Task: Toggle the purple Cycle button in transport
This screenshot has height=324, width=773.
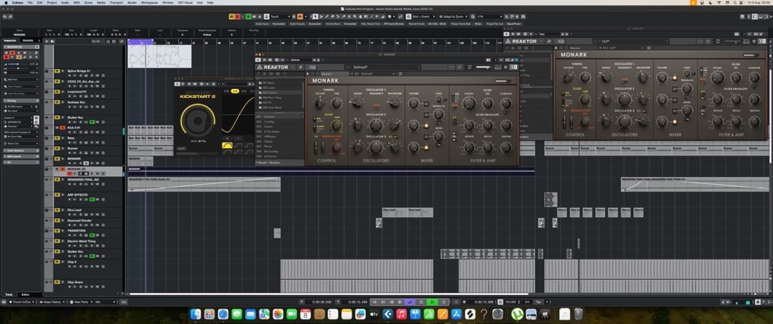Action: 409,301
